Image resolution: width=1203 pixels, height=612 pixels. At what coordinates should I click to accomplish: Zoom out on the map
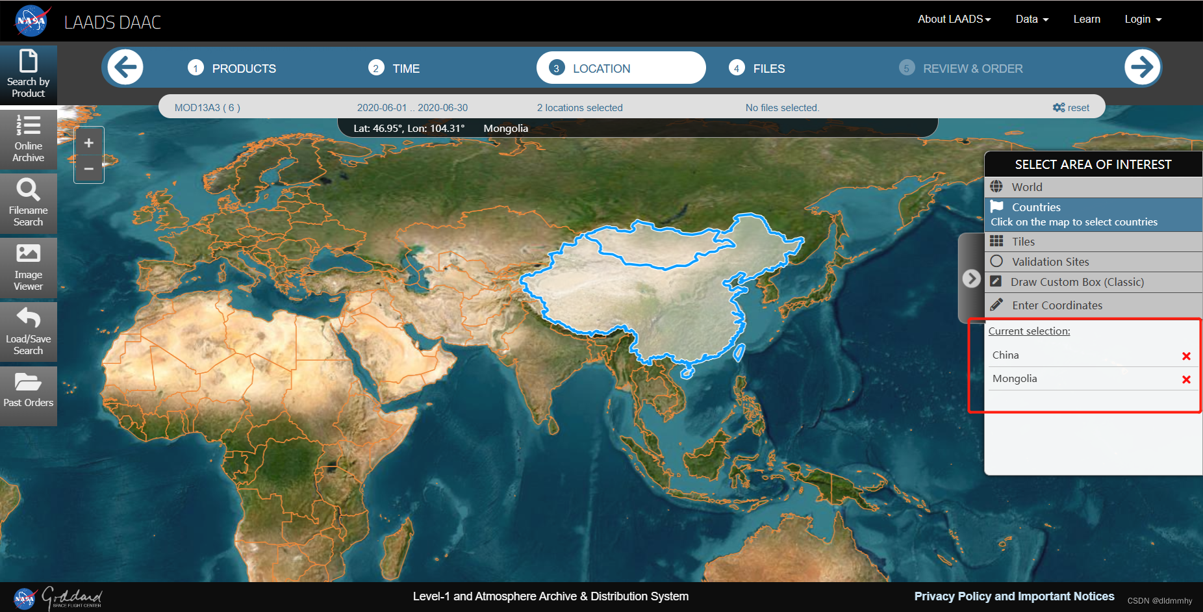tap(89, 169)
